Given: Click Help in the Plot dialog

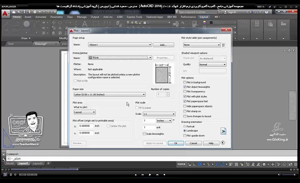Looking at the screenshot, I should [x=211, y=143].
